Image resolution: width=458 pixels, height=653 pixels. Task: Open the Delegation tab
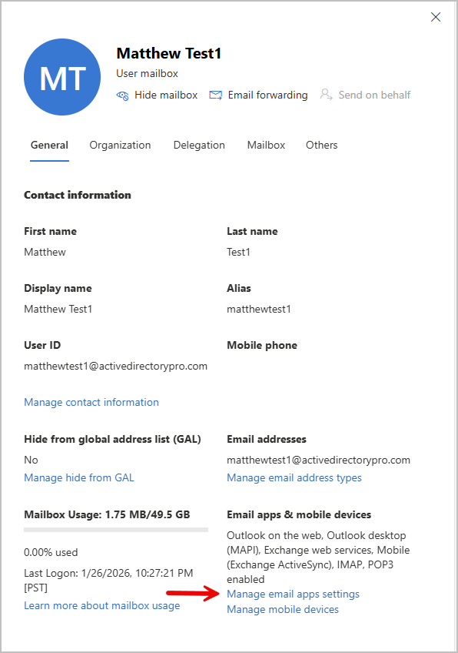pos(199,145)
